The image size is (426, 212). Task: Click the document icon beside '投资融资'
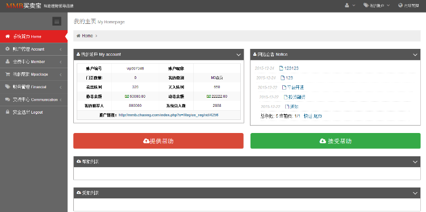tap(285, 97)
